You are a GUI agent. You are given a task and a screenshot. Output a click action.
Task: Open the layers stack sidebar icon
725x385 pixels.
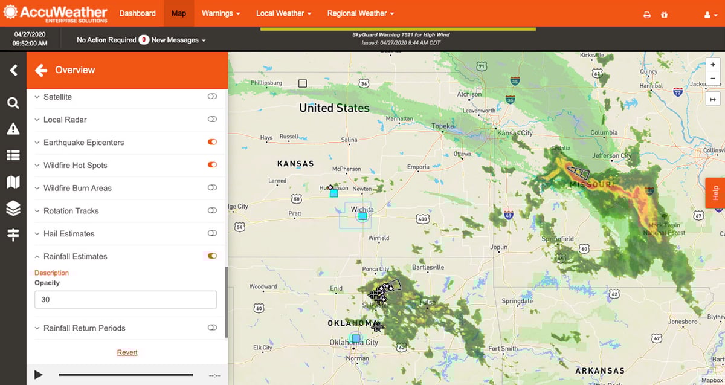click(x=13, y=209)
